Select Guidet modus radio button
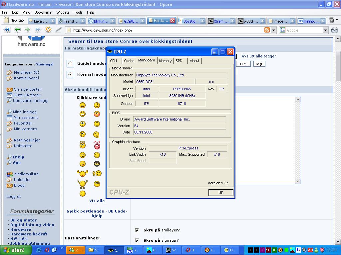The width and height of the screenshot is (341, 255). click(x=70, y=63)
